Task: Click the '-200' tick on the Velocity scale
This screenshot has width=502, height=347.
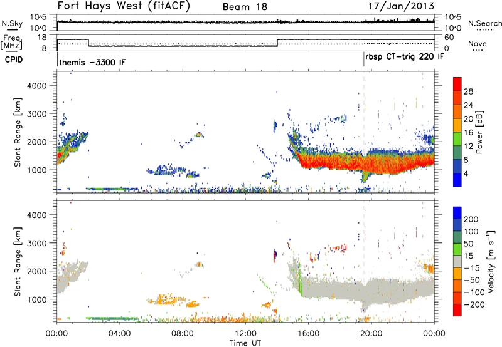Action: click(474, 304)
